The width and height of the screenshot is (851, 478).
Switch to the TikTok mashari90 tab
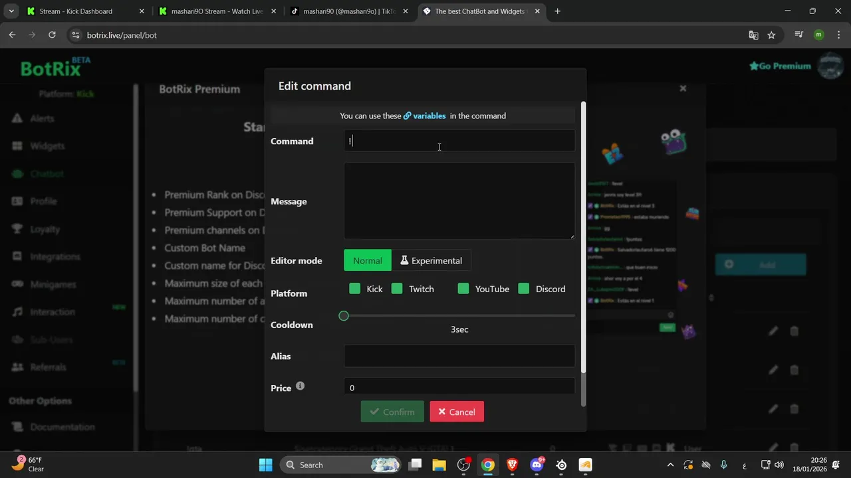(x=349, y=11)
